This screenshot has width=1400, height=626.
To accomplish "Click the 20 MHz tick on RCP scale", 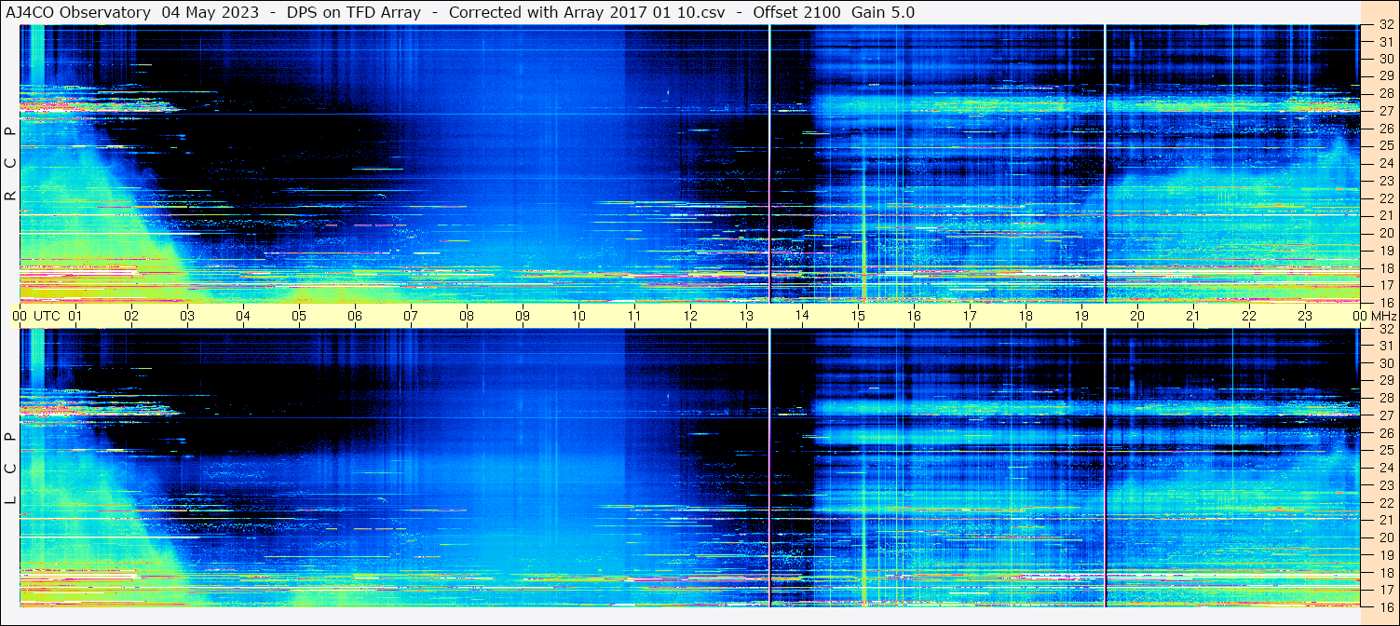I will point(1385,233).
